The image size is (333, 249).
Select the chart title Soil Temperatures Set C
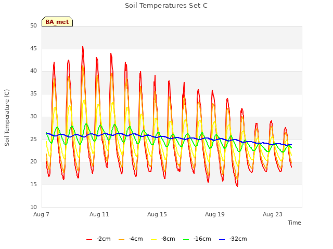tap(166, 6)
